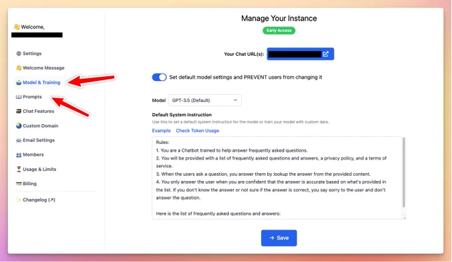Open the Settings menu item
The width and height of the screenshot is (452, 262).
pyautogui.click(x=32, y=54)
